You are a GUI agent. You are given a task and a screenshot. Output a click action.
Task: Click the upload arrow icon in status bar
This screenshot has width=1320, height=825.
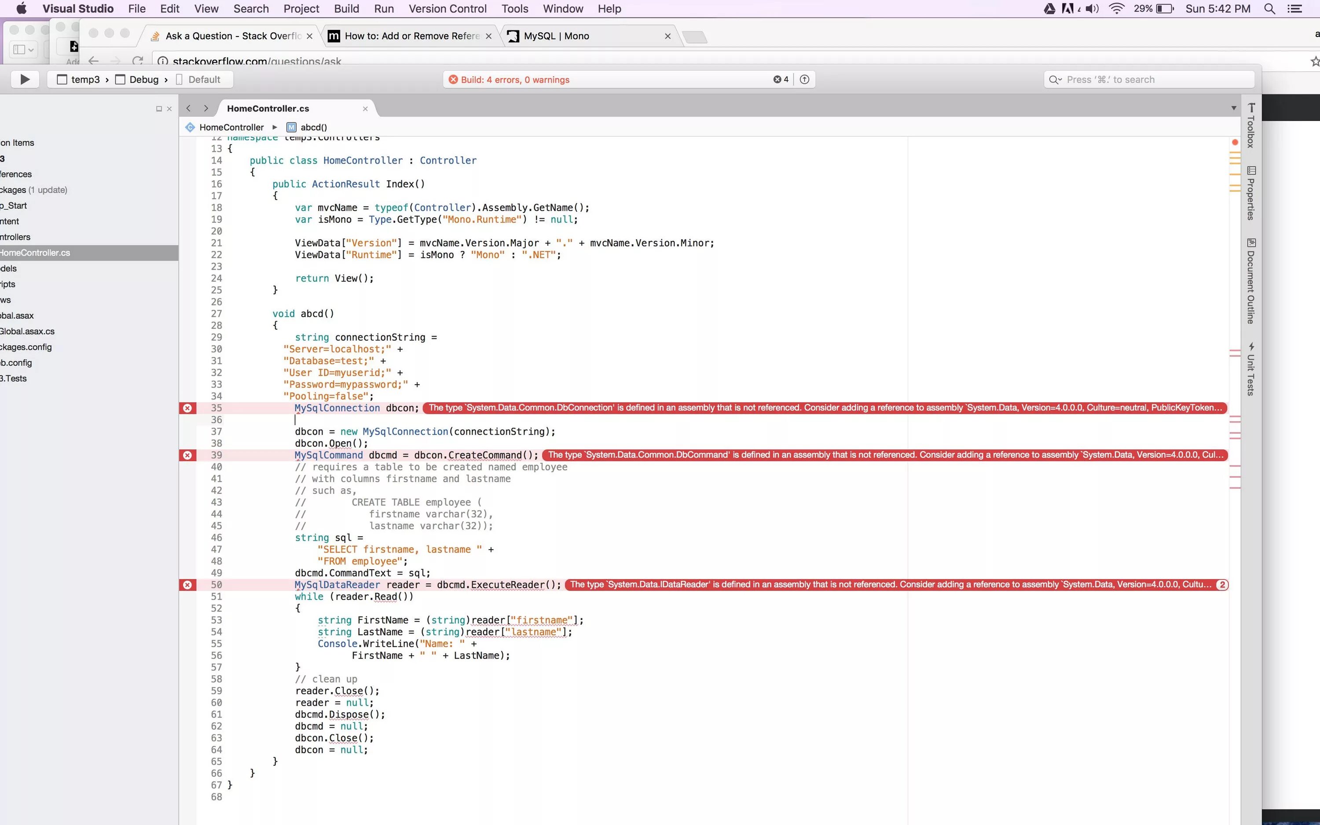coord(805,79)
